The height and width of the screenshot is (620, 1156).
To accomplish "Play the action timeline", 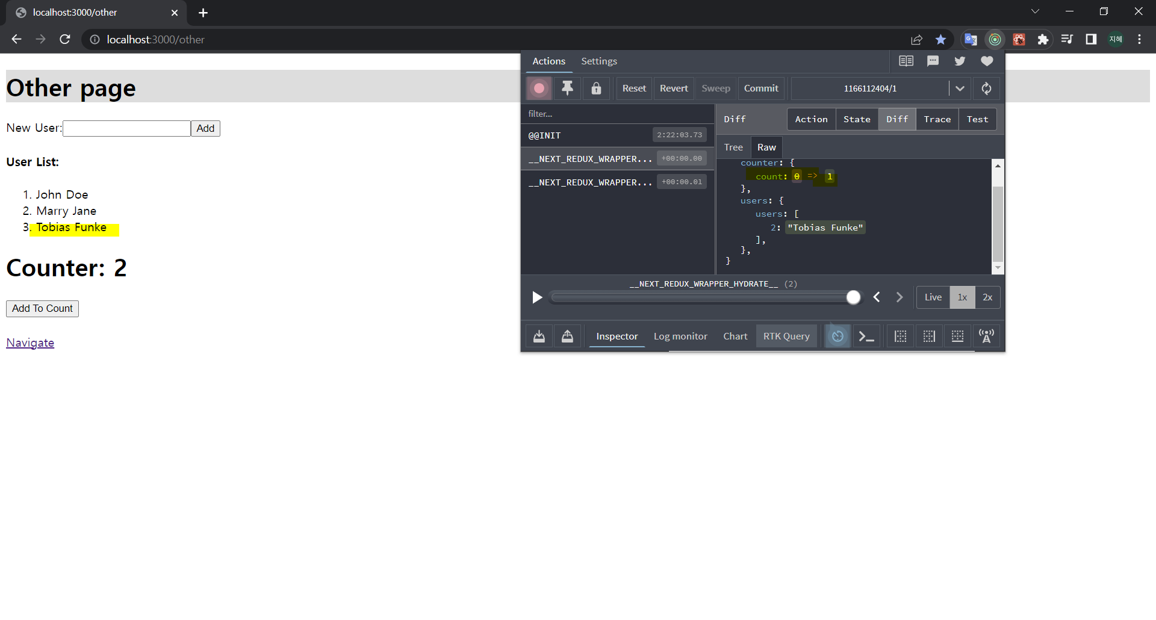I will coord(537,297).
